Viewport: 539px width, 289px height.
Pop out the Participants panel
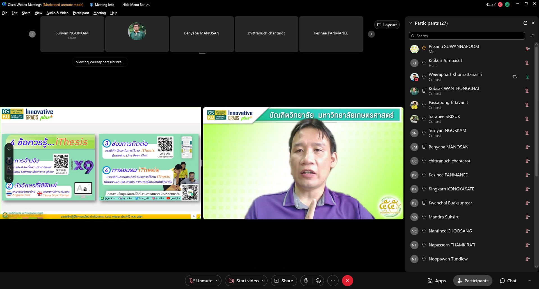tap(525, 23)
